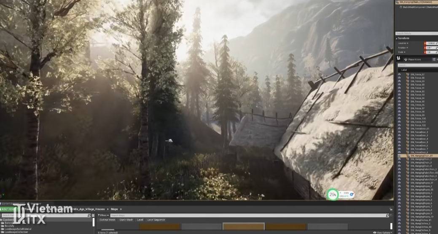The image size is (438, 234).
Task: Collapse the Transform section
Action: [x=397, y=38]
